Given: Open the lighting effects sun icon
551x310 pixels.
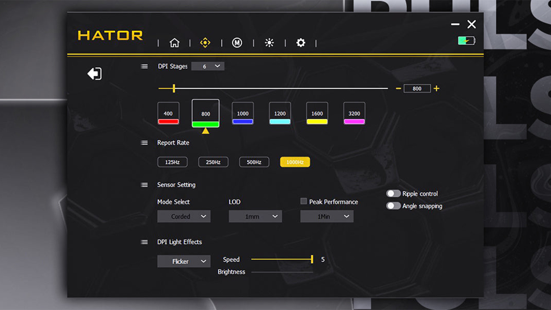Looking at the screenshot, I should pyautogui.click(x=269, y=43).
